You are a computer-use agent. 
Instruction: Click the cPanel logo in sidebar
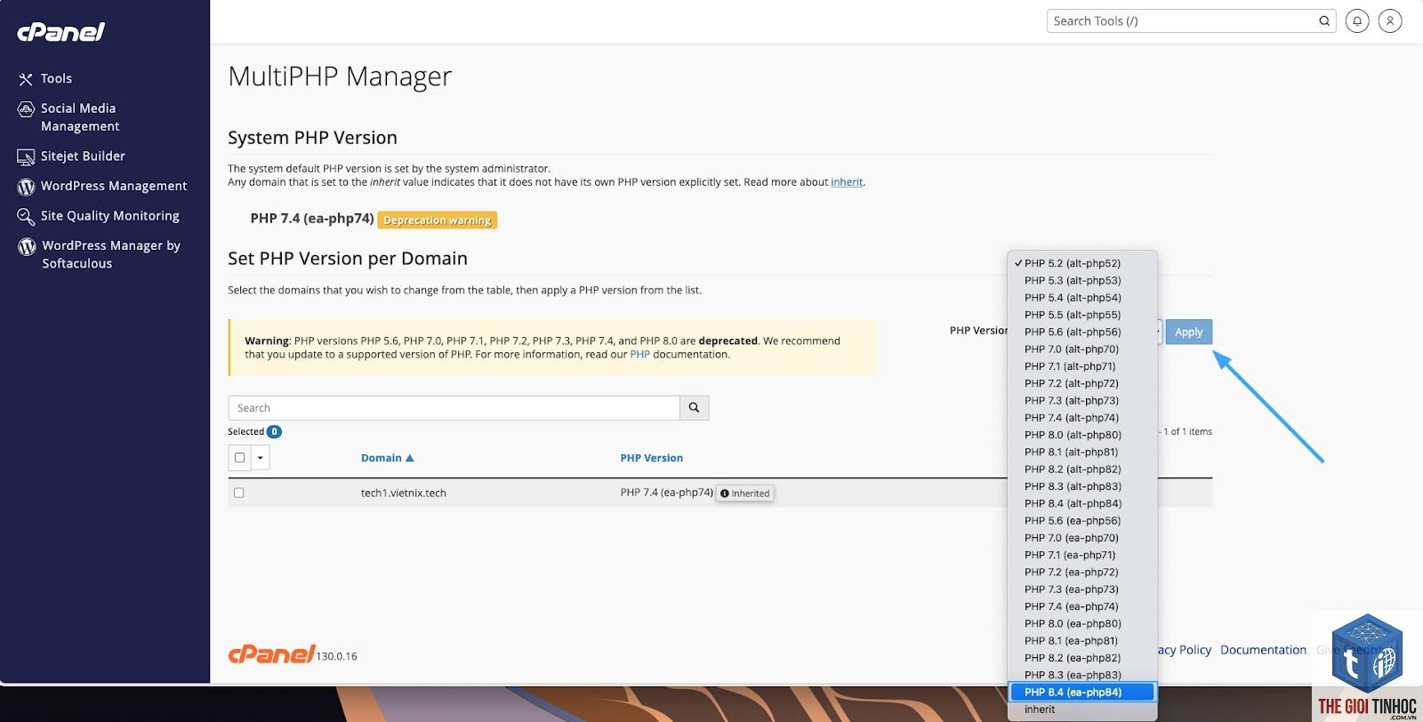60,32
